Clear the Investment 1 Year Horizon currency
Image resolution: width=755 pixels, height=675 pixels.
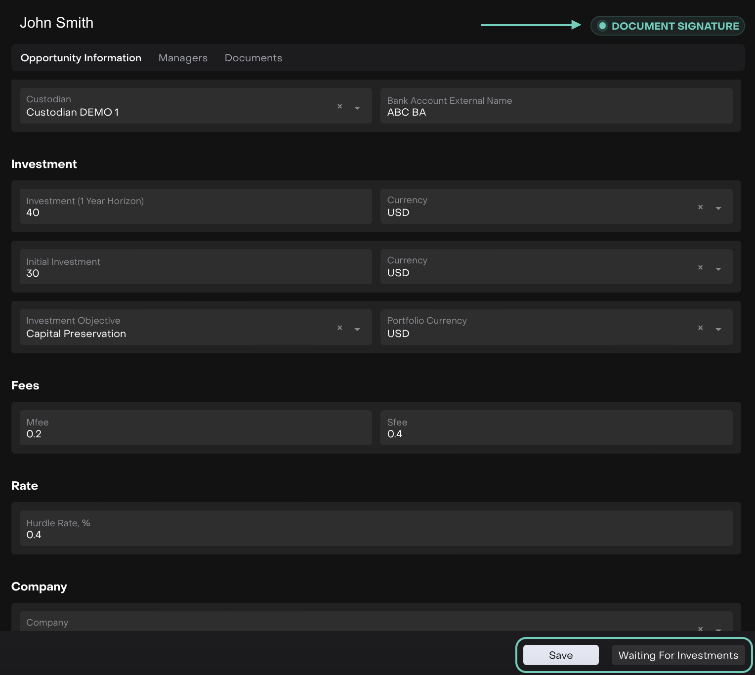(700, 207)
